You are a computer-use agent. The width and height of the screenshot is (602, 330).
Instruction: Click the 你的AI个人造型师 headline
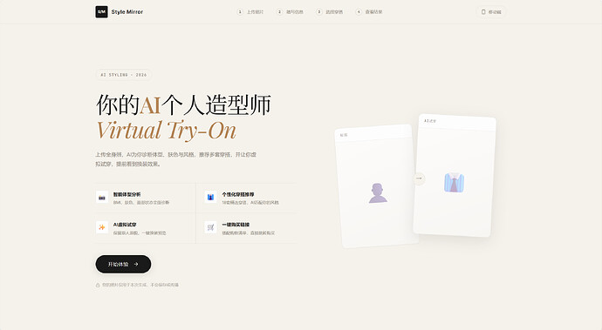pyautogui.click(x=183, y=104)
